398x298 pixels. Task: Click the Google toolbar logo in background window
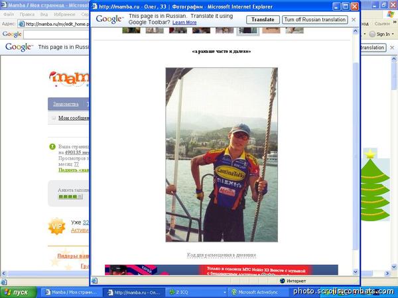pyautogui.click(x=12, y=34)
